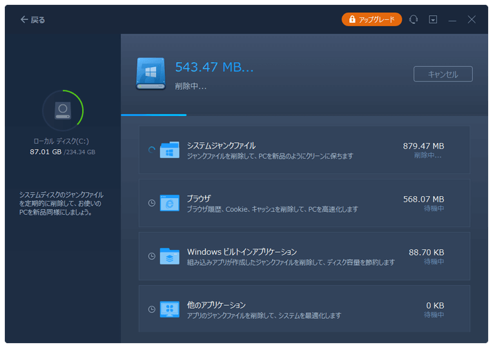493x348 pixels.
Task: Click the 他のアプリケーション monitor icon
Action: (169, 309)
